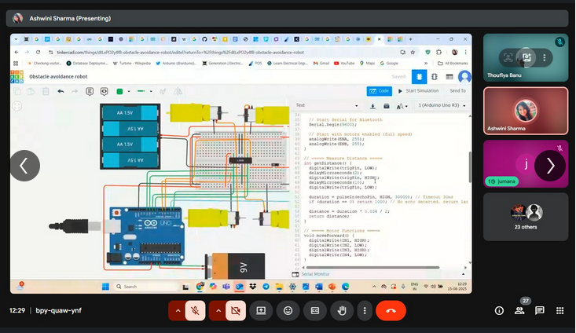
Task: Open the Dropbox icon in the taskbar
Action: pyautogui.click(x=252, y=287)
